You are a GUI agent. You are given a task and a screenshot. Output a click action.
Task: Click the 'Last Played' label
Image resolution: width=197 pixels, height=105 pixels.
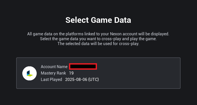(51, 79)
